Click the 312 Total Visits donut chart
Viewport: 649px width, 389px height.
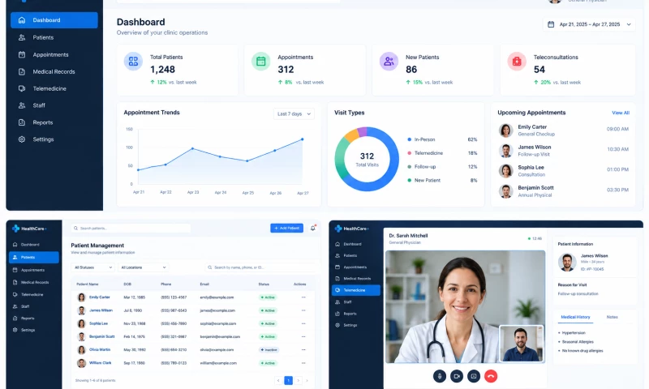tap(367, 159)
